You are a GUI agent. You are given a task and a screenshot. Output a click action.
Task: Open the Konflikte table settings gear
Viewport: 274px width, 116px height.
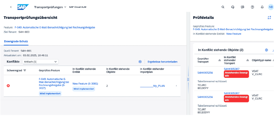click(x=140, y=62)
